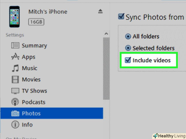Click the Info circle icon
Screen dimensions: 186x139
tap(15, 125)
